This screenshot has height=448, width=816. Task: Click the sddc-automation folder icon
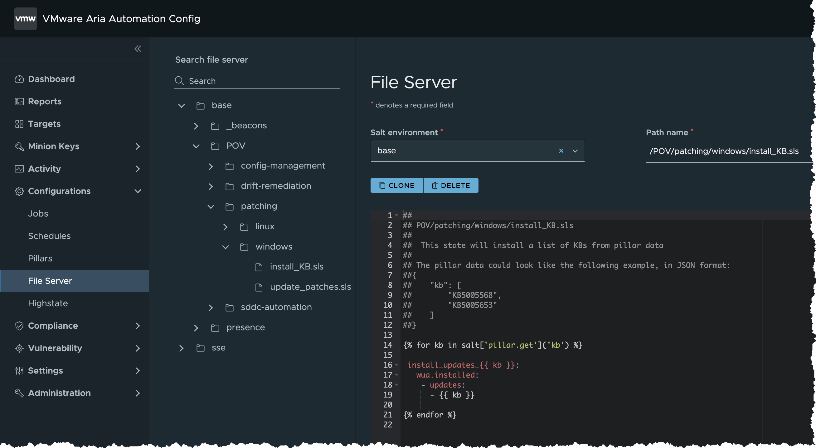click(x=230, y=307)
